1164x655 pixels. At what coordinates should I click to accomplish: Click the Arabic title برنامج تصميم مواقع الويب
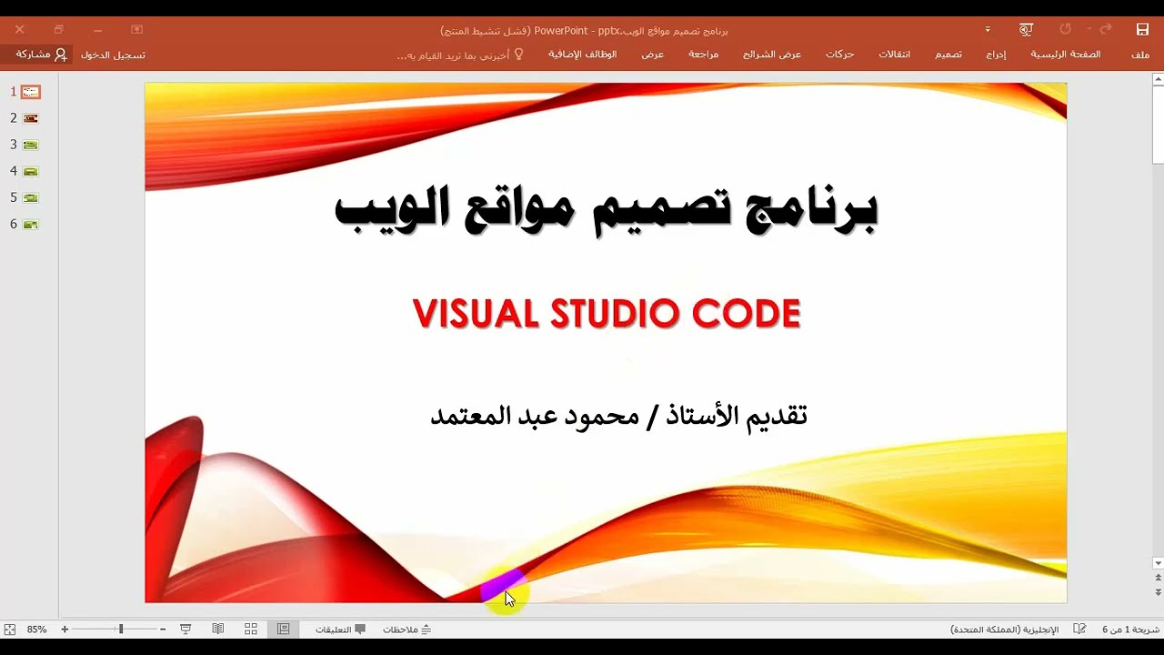click(x=606, y=209)
